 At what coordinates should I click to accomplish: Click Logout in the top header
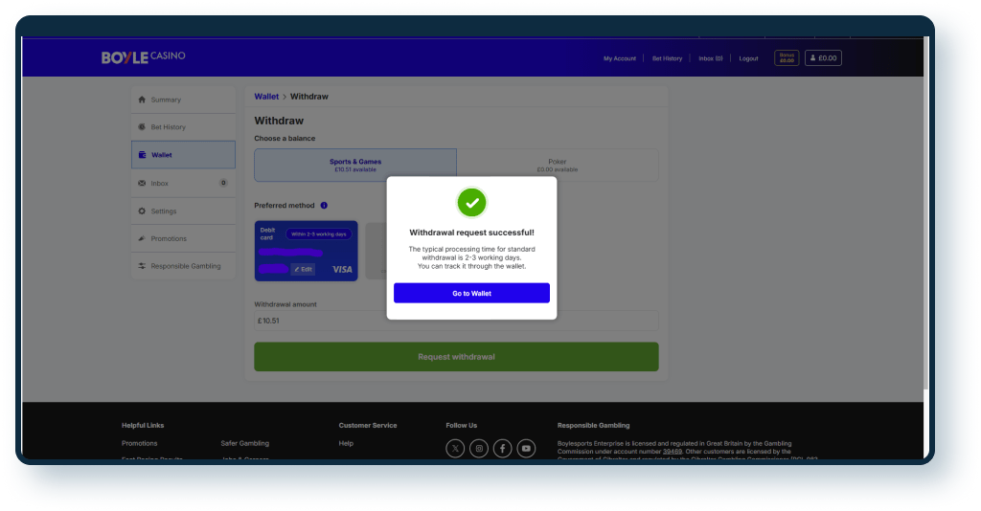pyautogui.click(x=748, y=58)
